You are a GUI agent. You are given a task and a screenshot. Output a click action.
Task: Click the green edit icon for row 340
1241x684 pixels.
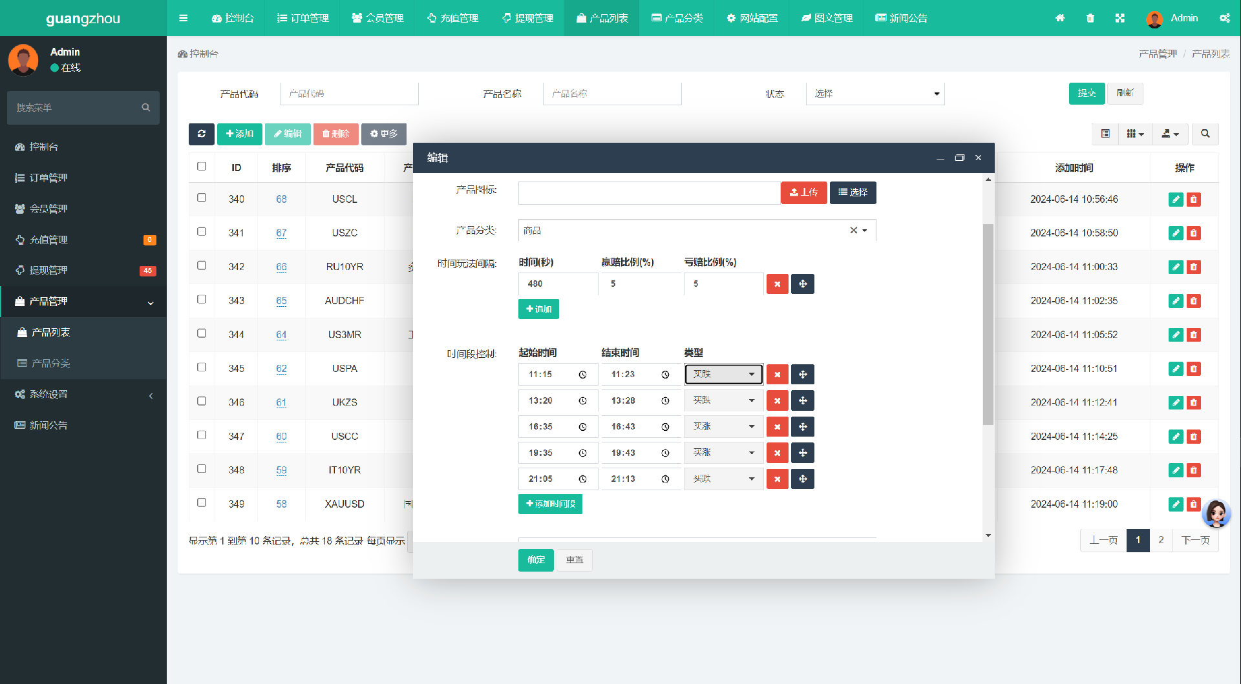click(x=1176, y=200)
